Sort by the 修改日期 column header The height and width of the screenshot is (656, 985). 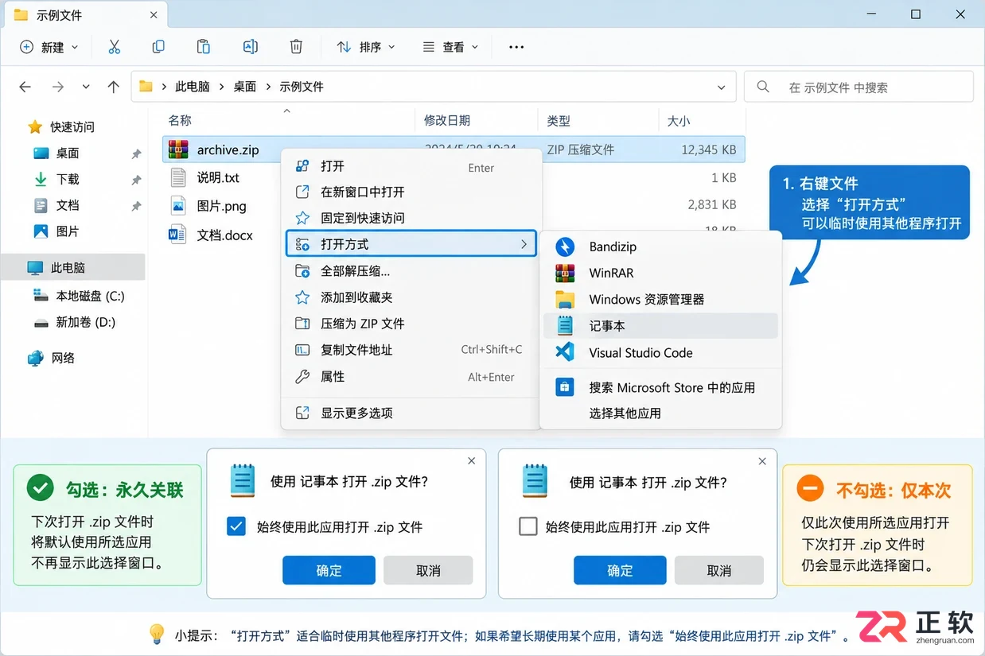click(447, 120)
